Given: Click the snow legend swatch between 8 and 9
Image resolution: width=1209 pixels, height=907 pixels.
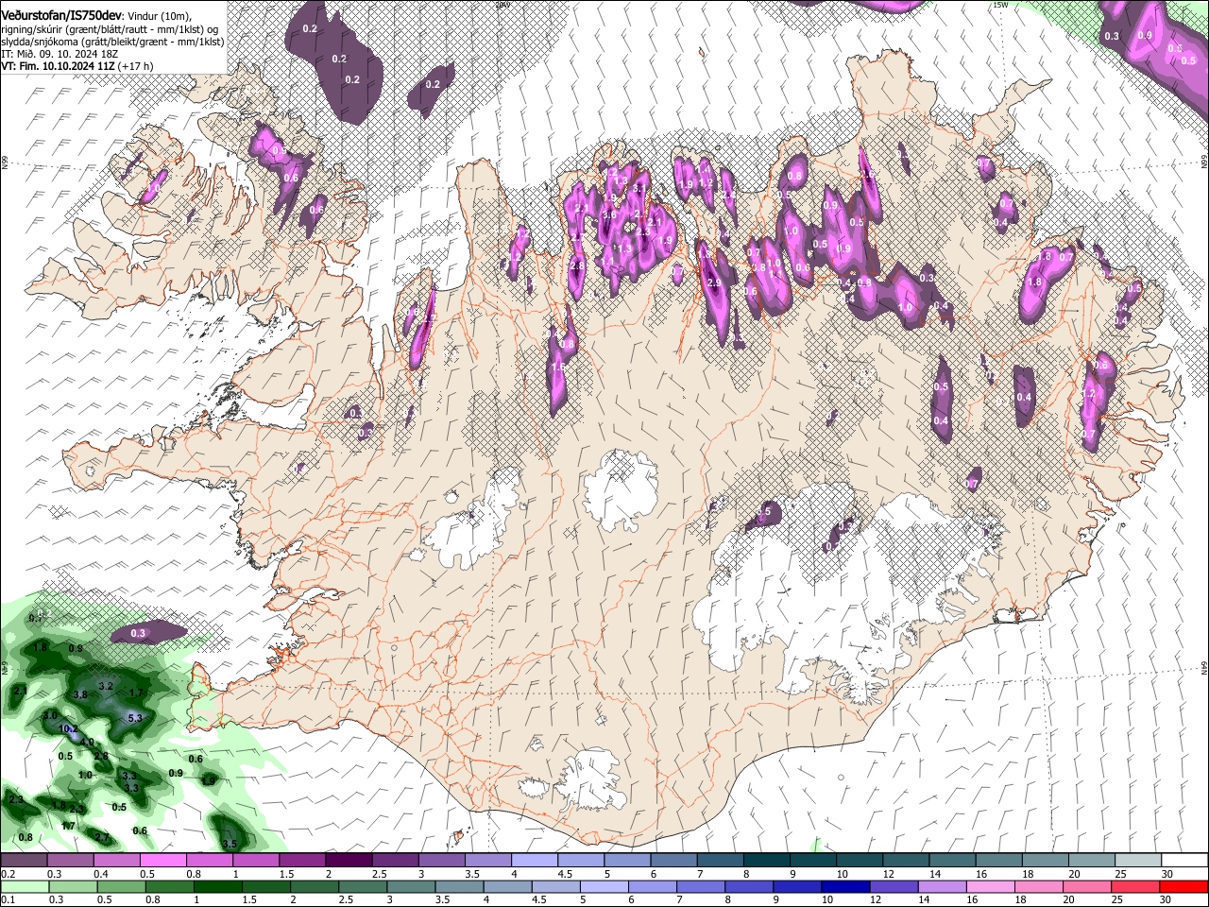Looking at the screenshot, I should tap(766, 861).
